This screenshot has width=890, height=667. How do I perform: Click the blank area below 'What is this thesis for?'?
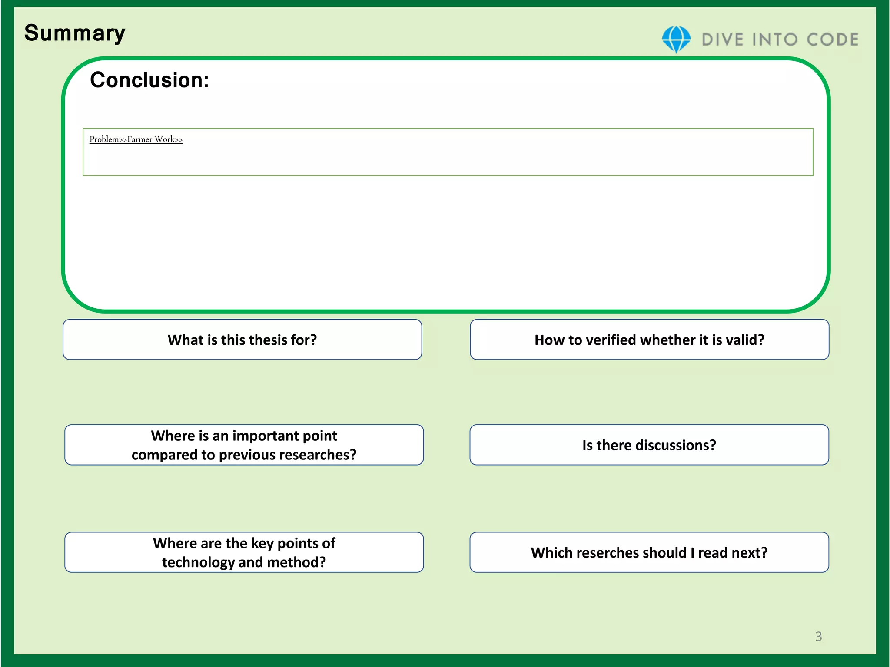(242, 391)
